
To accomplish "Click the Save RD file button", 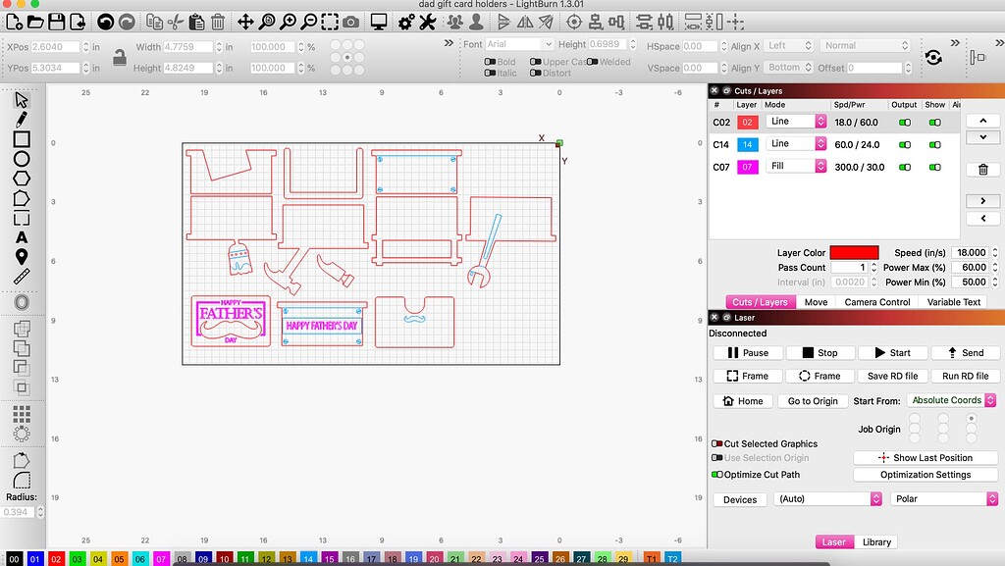I will point(892,376).
